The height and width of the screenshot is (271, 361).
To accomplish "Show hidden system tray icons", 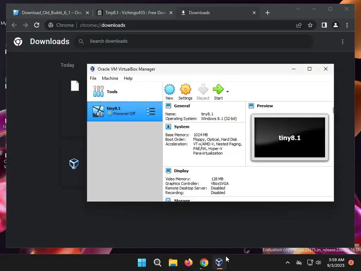I will coord(288,263).
